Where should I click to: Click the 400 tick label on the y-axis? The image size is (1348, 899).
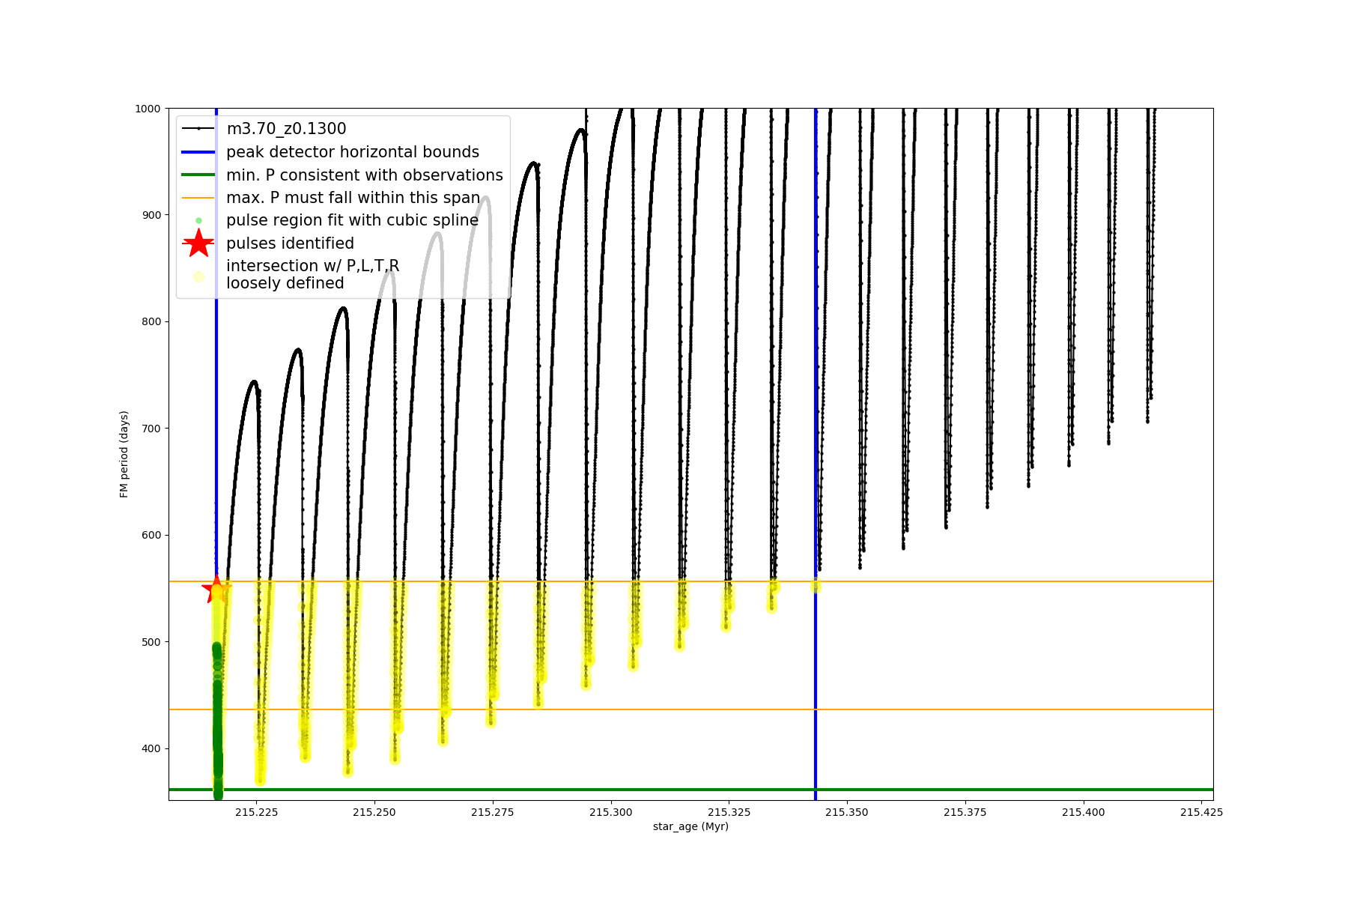[x=151, y=748]
